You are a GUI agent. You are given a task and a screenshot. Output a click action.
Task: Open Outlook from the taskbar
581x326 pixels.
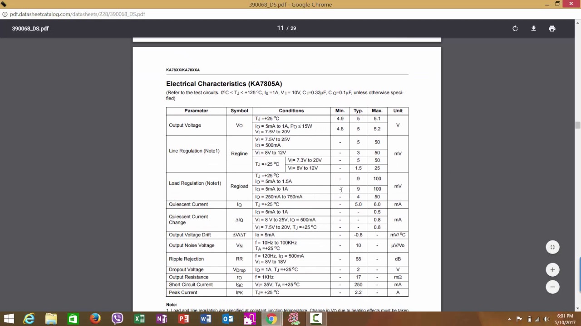[x=228, y=319]
